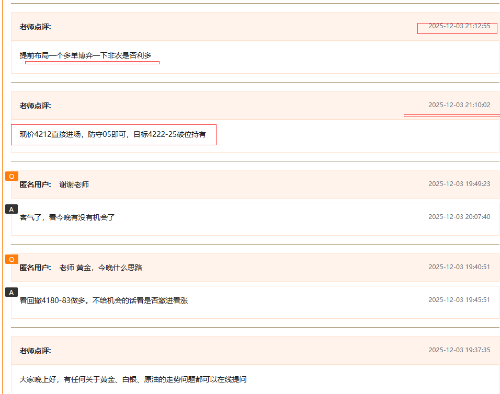Click the A icon beside 客气了 answer
The width and height of the screenshot is (500, 394).
pos(12,209)
